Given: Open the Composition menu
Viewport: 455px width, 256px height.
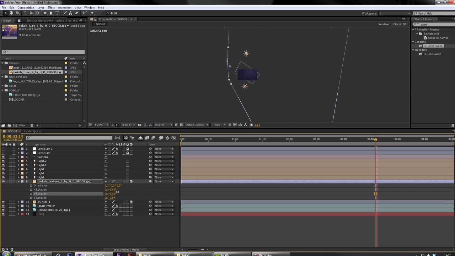Looking at the screenshot, I should click(26, 7).
